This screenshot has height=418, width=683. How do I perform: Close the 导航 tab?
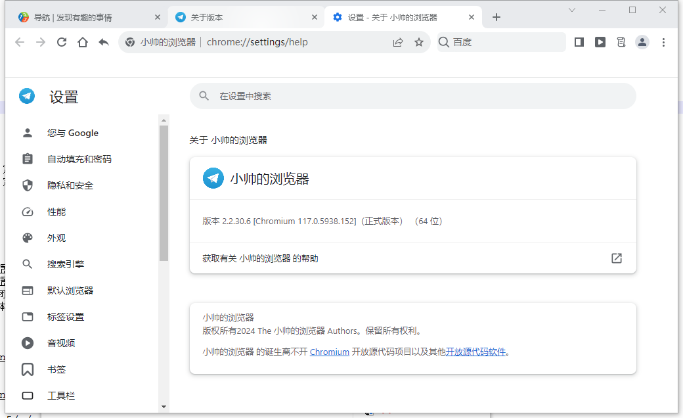pos(158,18)
